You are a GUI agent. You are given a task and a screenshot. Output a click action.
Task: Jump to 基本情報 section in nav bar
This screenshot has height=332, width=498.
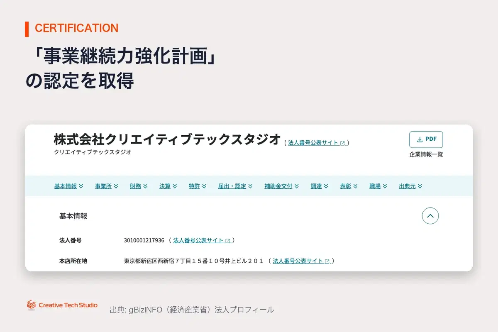click(x=68, y=186)
